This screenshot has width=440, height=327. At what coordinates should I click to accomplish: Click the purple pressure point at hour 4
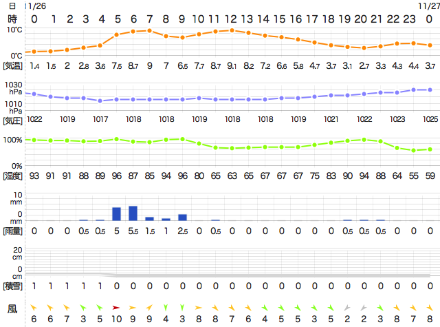[x=100, y=101]
